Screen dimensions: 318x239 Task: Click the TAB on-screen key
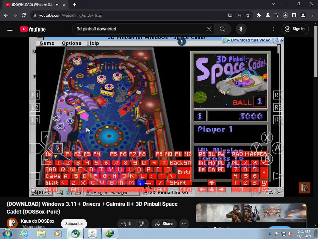(x=51, y=170)
